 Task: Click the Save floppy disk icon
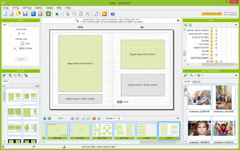click(x=25, y=14)
